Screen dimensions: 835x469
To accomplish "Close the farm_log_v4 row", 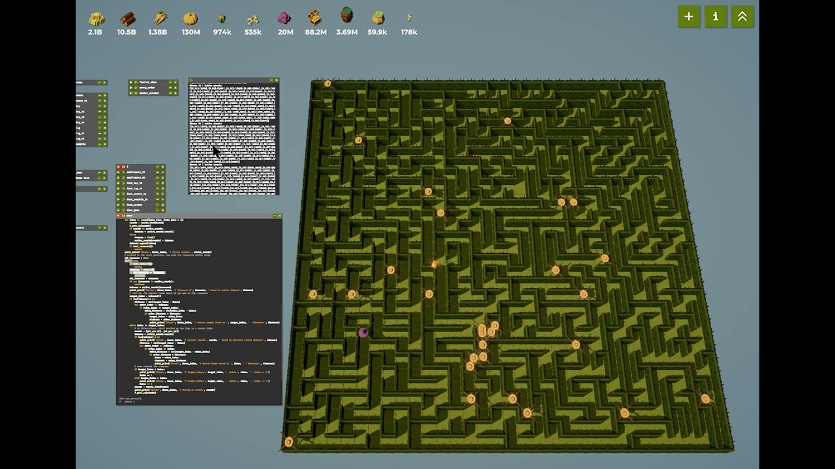I will tap(162, 188).
